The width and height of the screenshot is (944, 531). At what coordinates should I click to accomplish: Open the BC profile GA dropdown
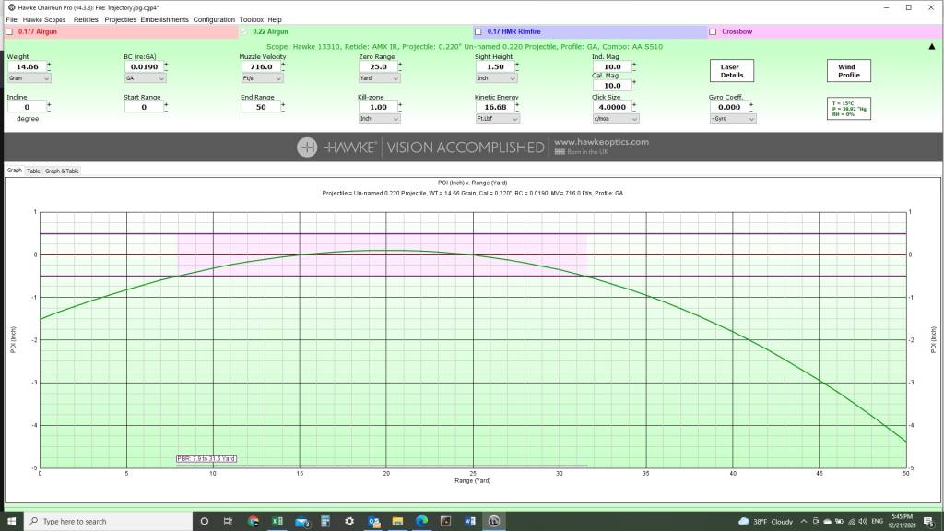point(145,78)
